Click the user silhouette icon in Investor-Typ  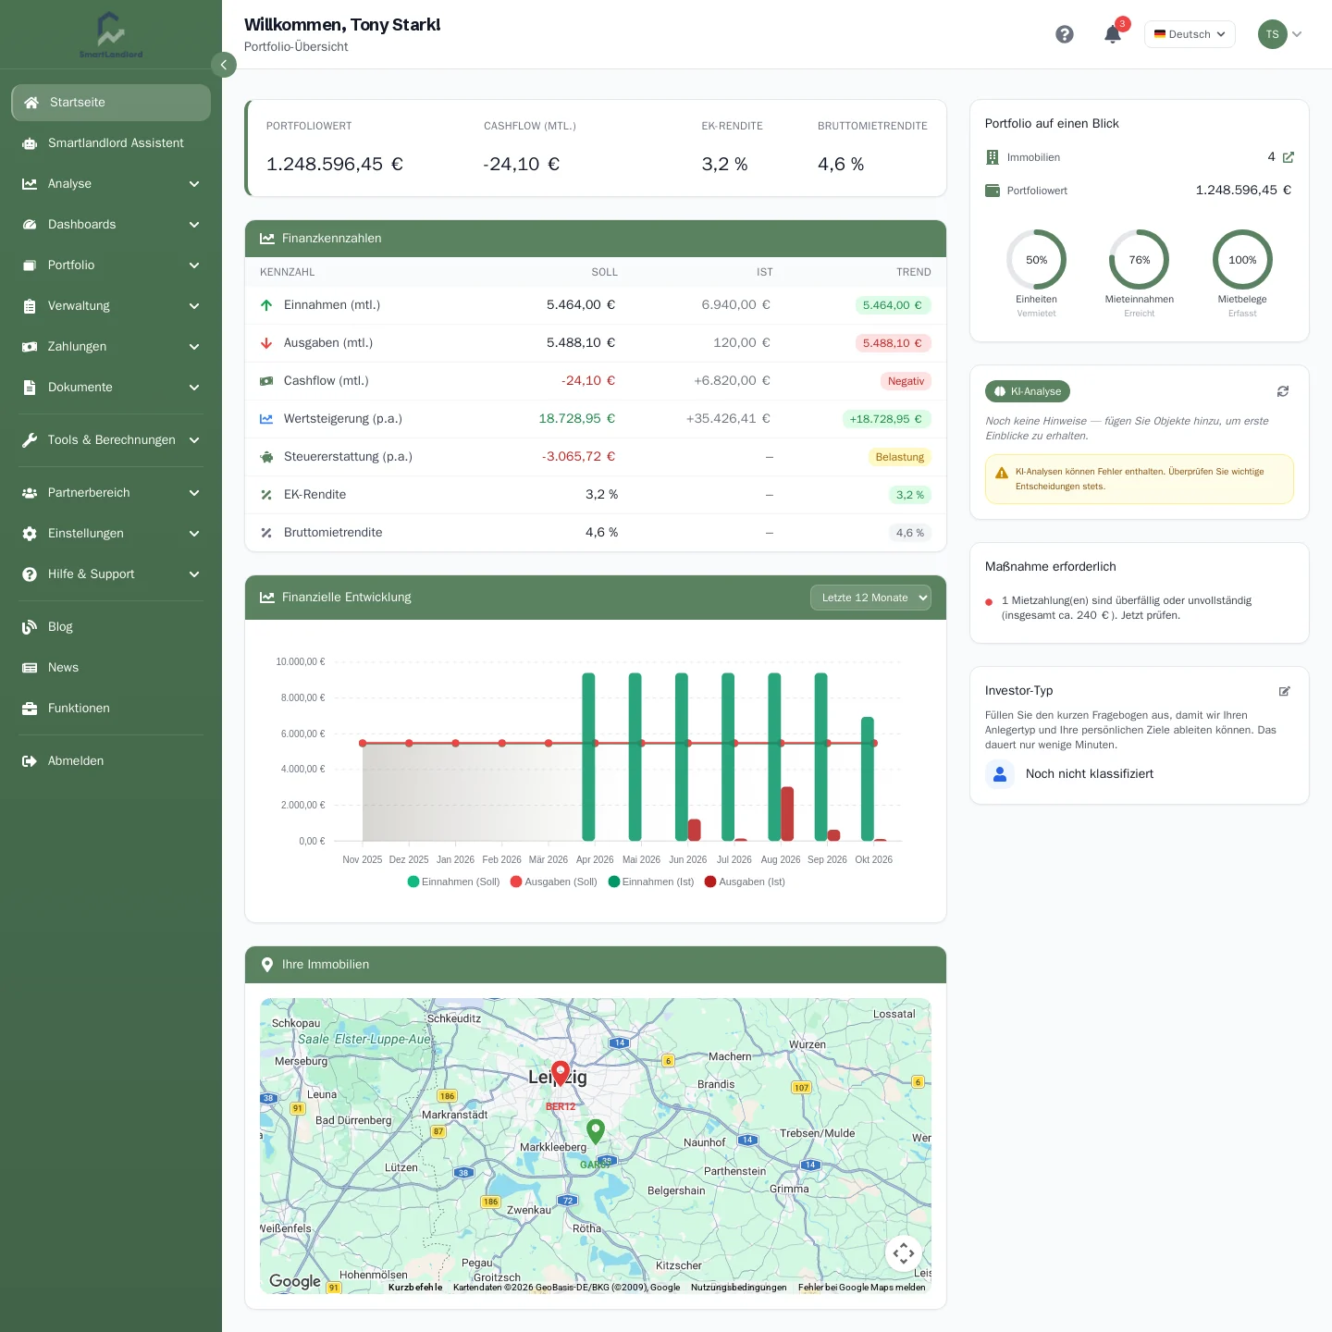1000,774
